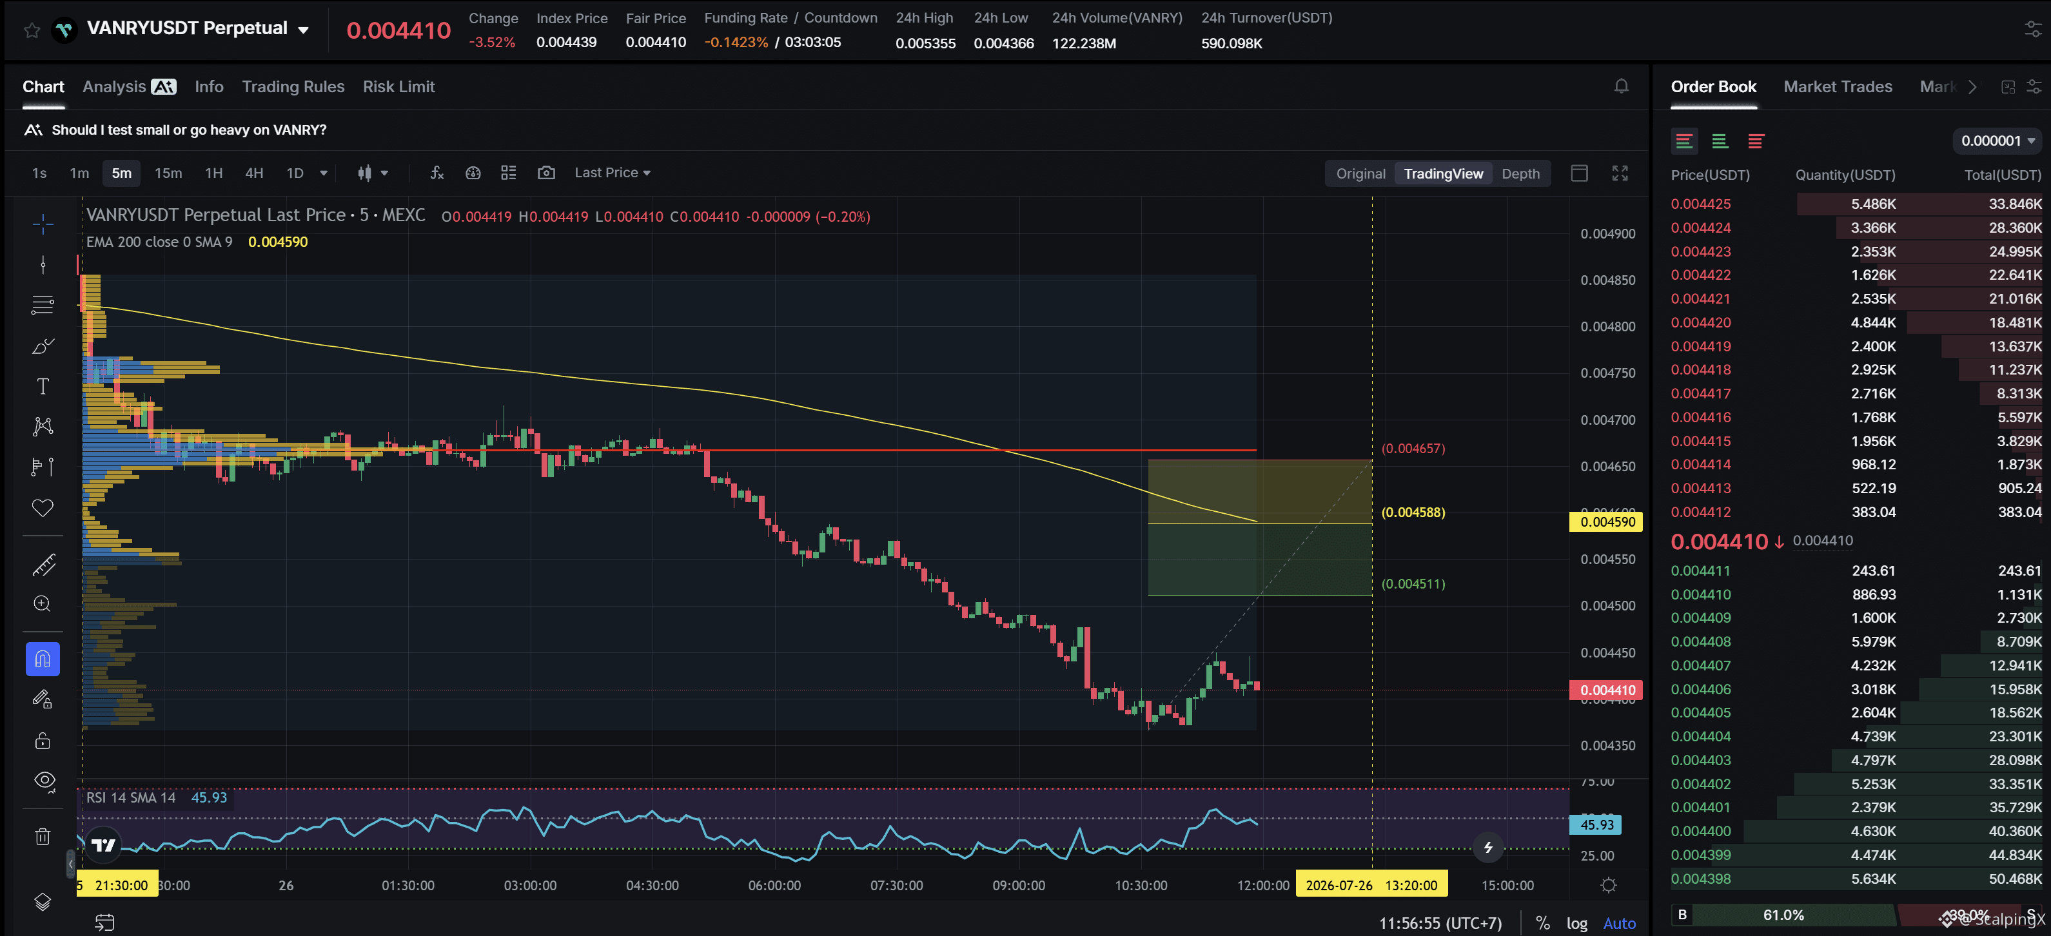Open the patterns drawing tool
Image resolution: width=2051 pixels, height=936 pixels.
(43, 427)
